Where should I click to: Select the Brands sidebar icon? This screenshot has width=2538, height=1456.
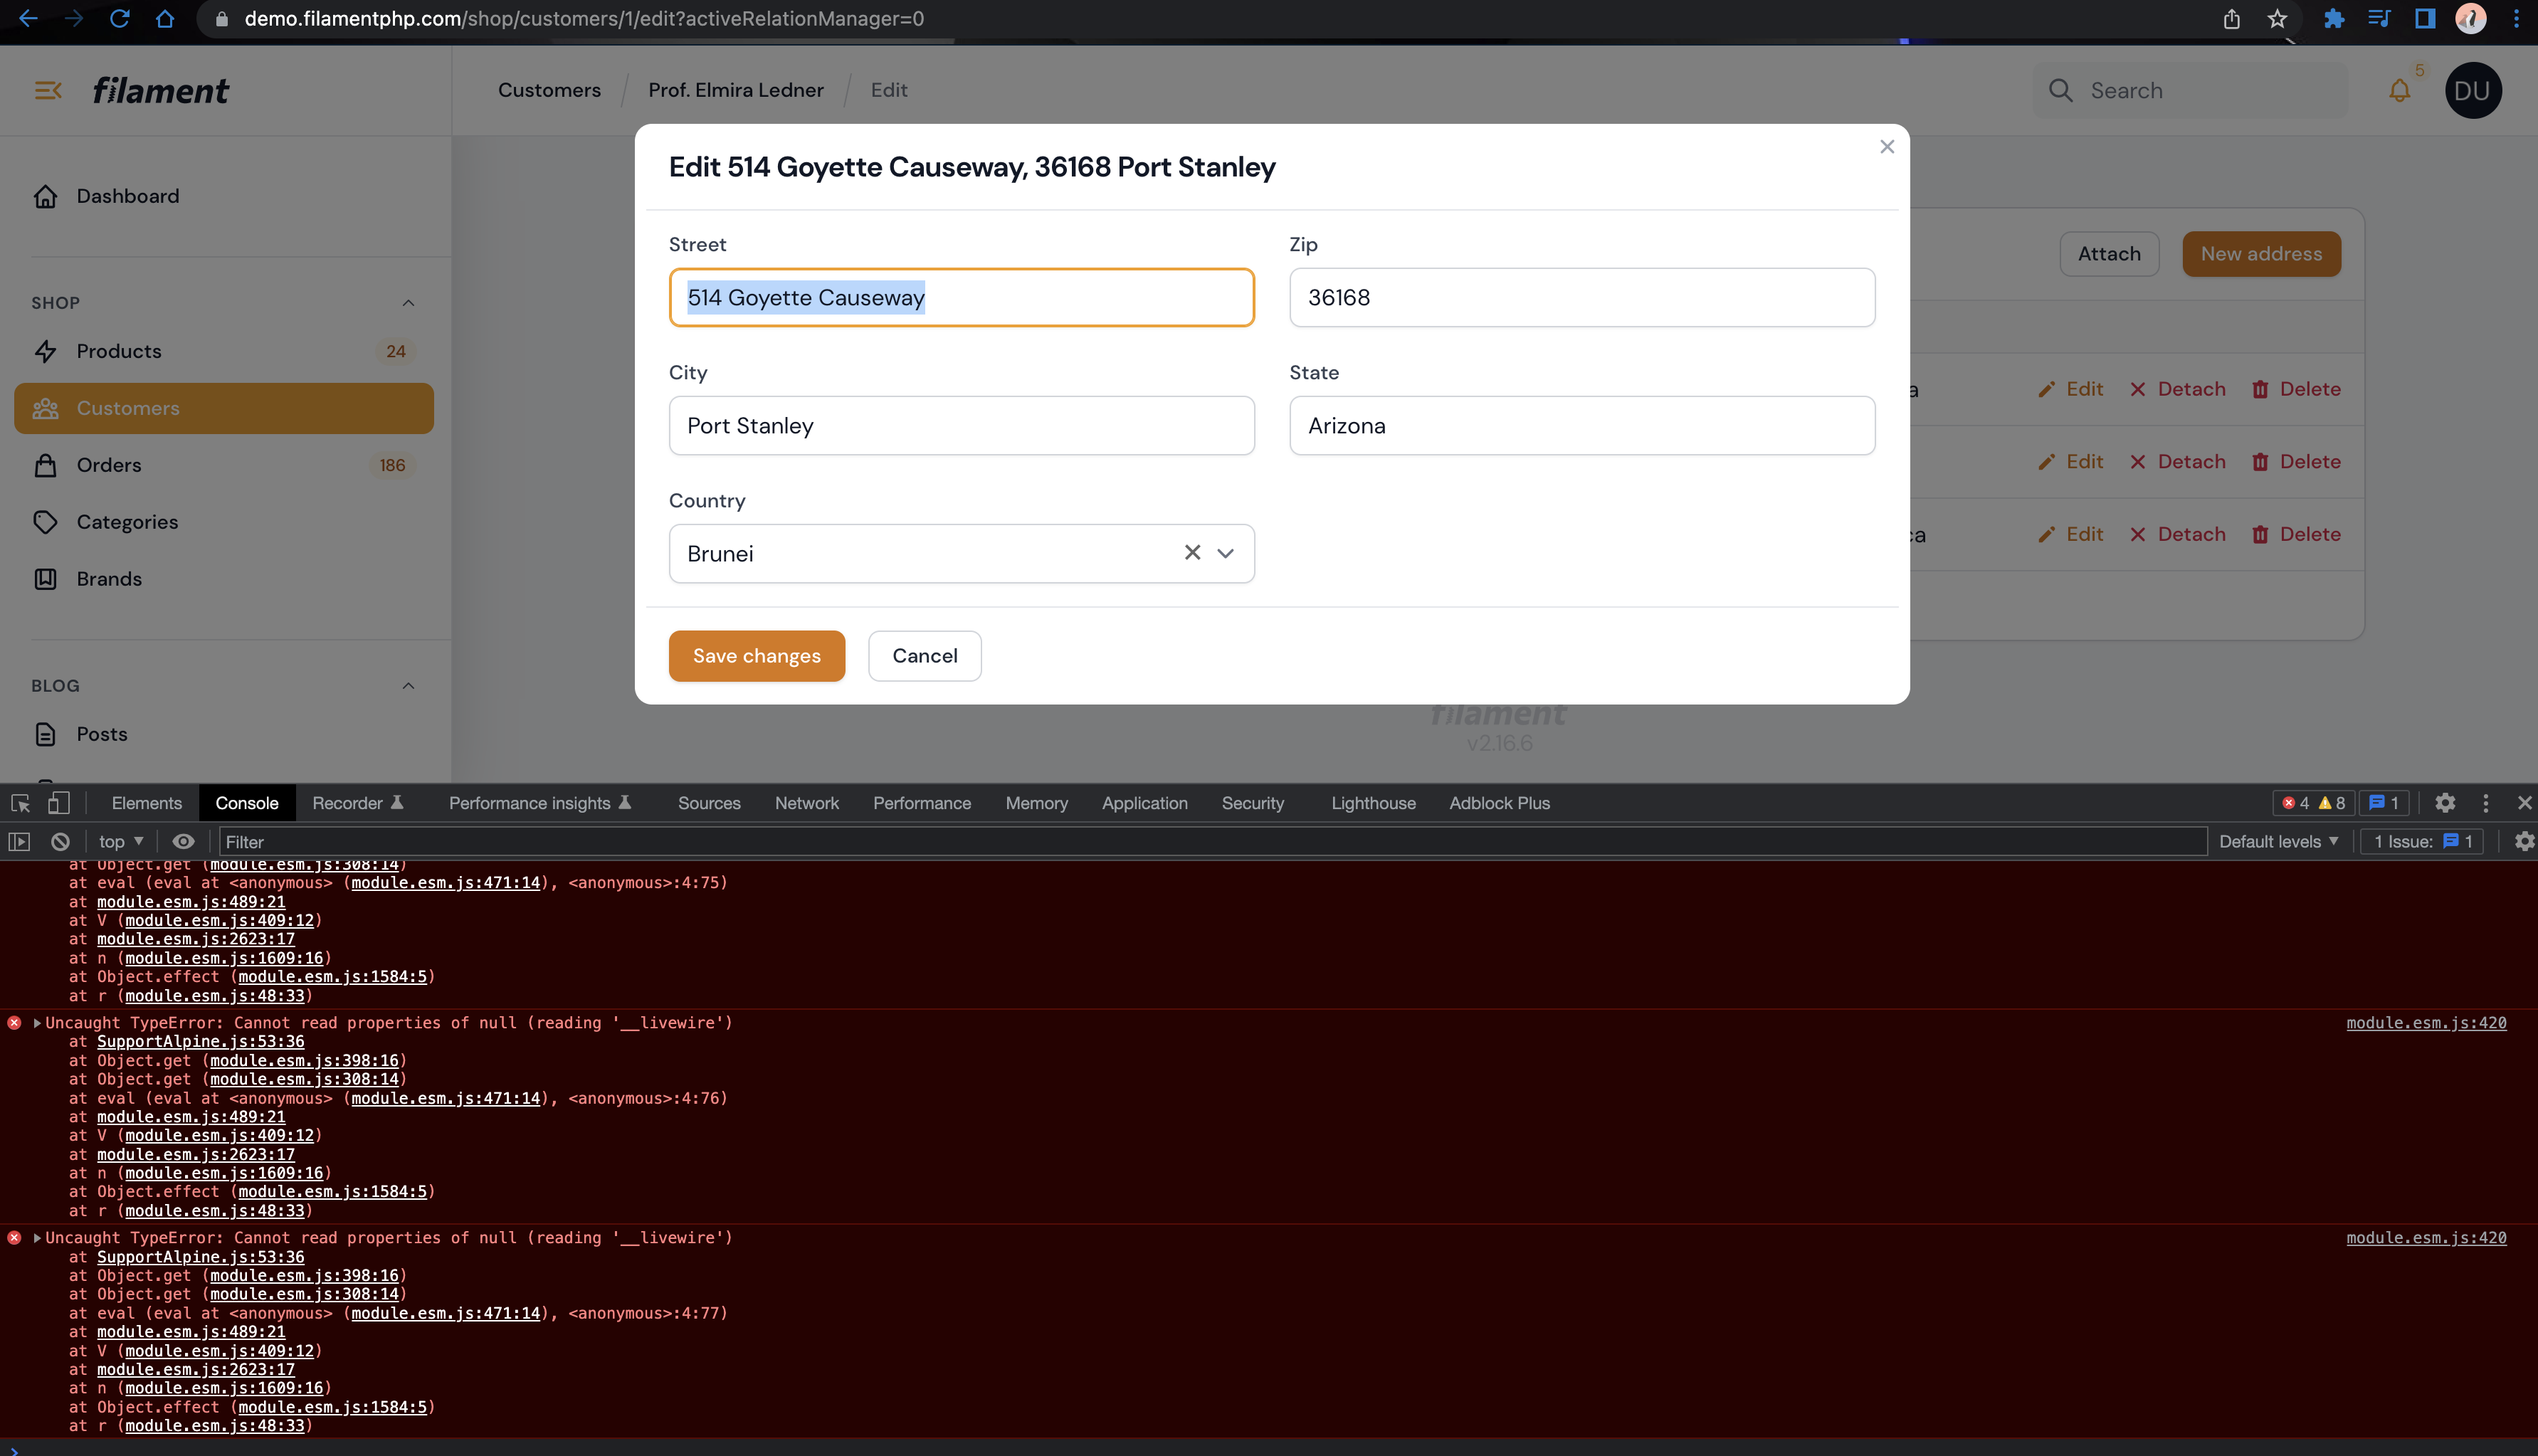[x=46, y=578]
